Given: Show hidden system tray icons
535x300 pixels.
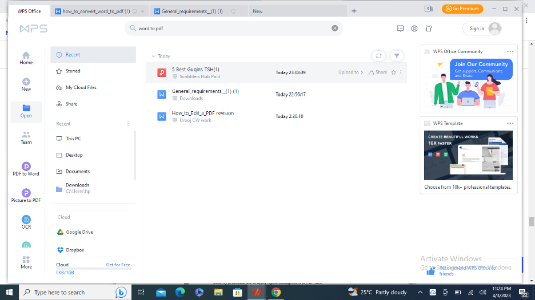Looking at the screenshot, I should pyautogui.click(x=420, y=292).
